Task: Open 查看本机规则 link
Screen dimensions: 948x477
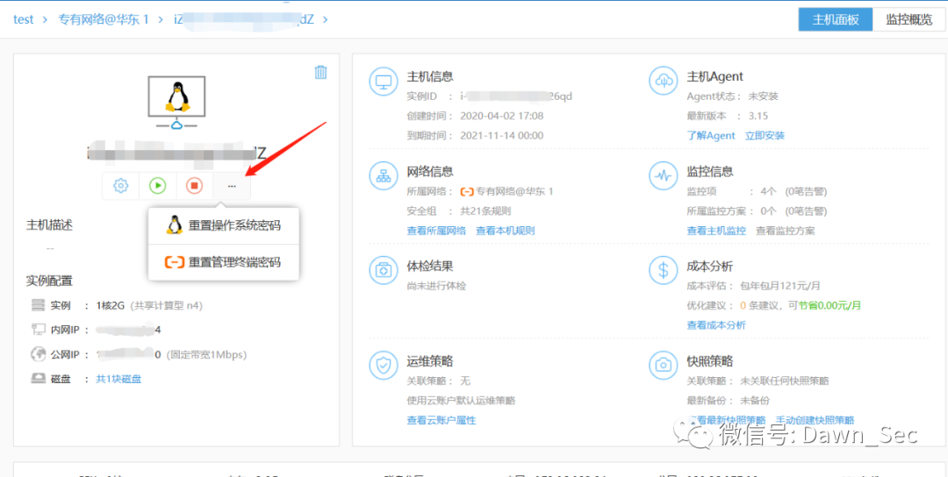Action: coord(506,231)
